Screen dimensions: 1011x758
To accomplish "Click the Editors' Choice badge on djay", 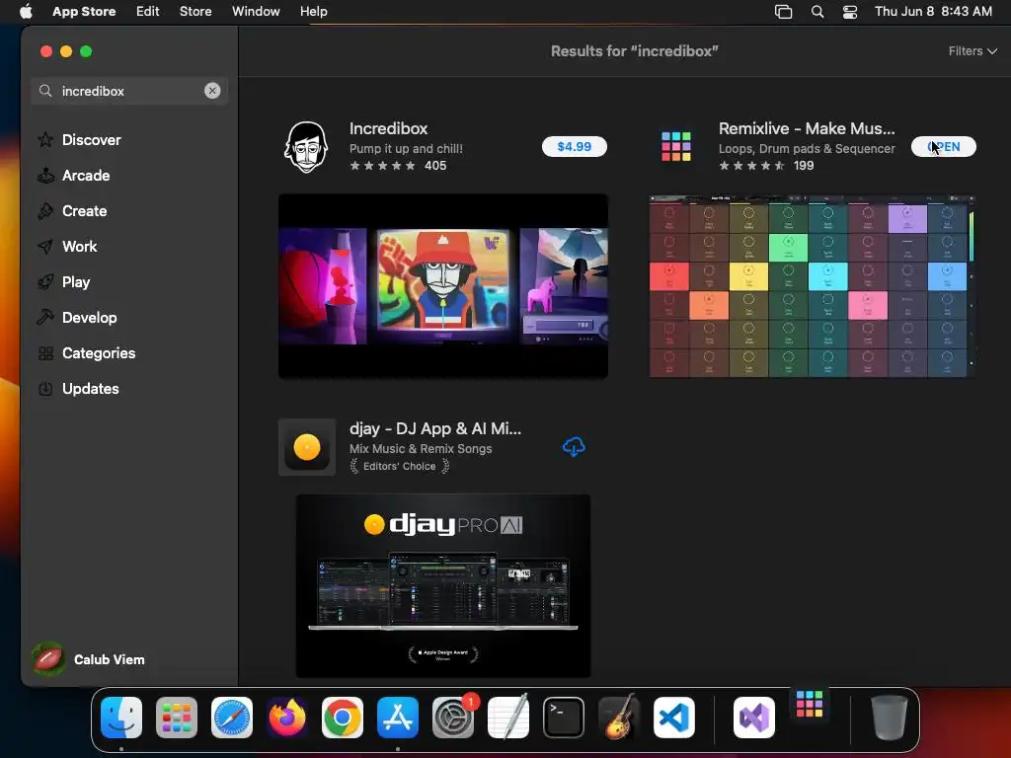I will [x=399, y=466].
